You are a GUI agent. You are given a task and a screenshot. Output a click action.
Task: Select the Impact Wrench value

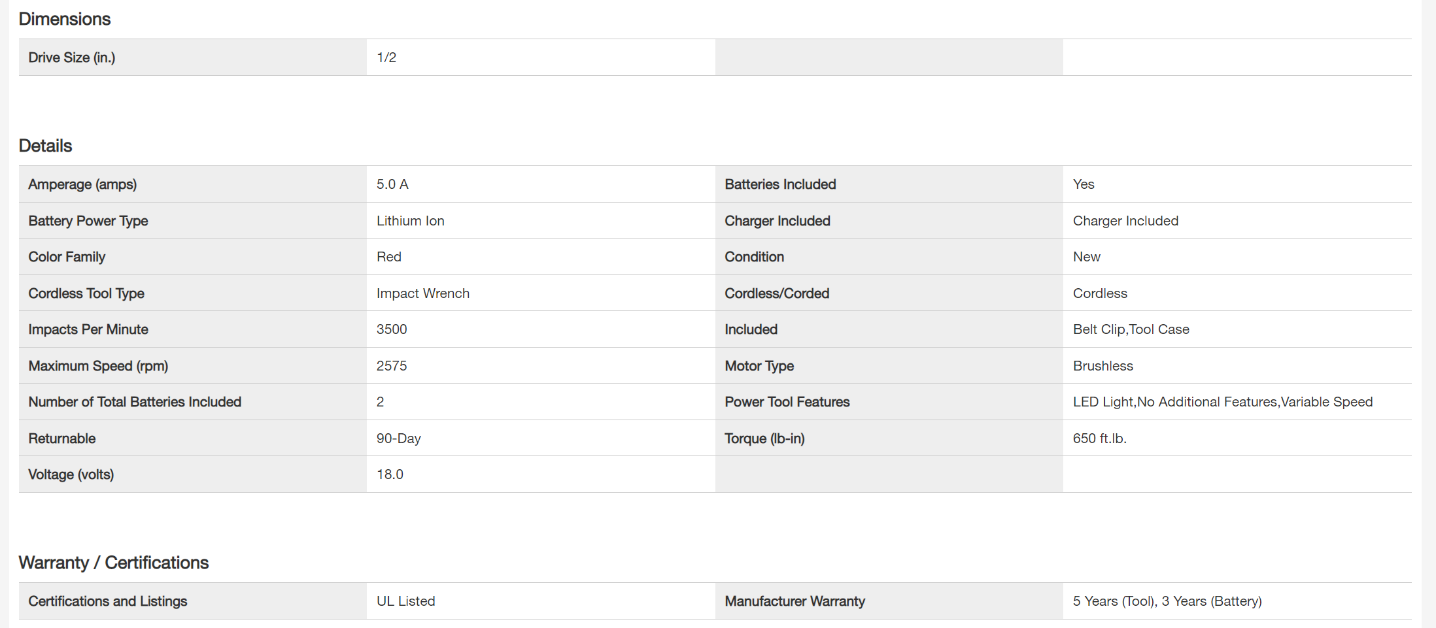pos(422,293)
